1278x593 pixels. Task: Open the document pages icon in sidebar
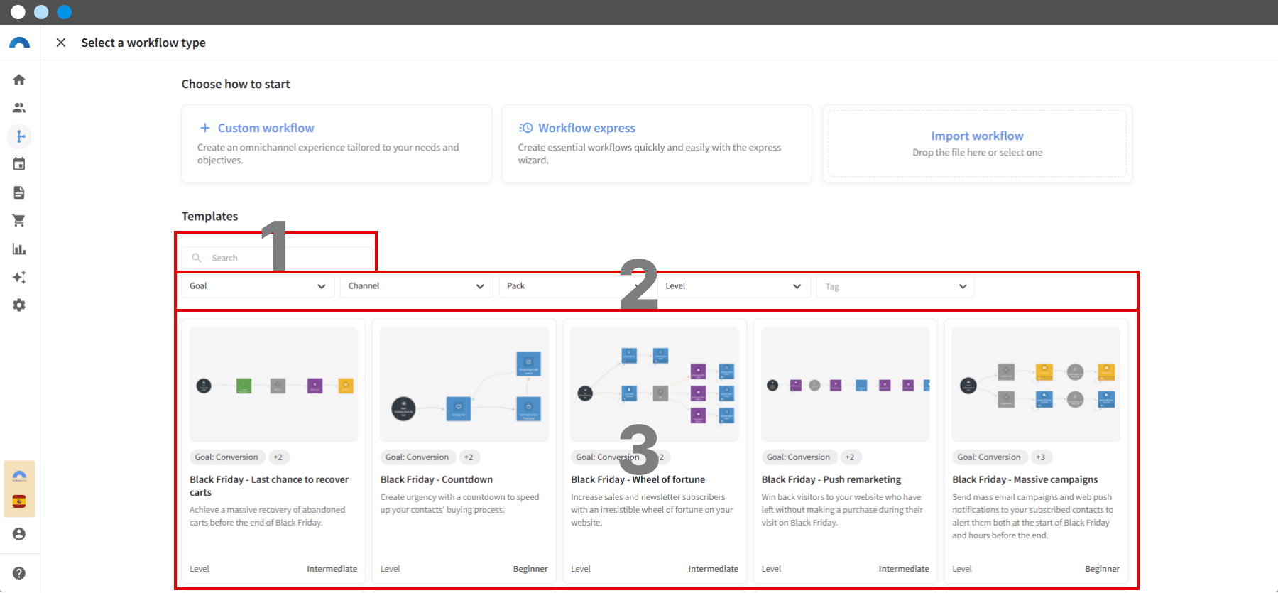click(19, 192)
